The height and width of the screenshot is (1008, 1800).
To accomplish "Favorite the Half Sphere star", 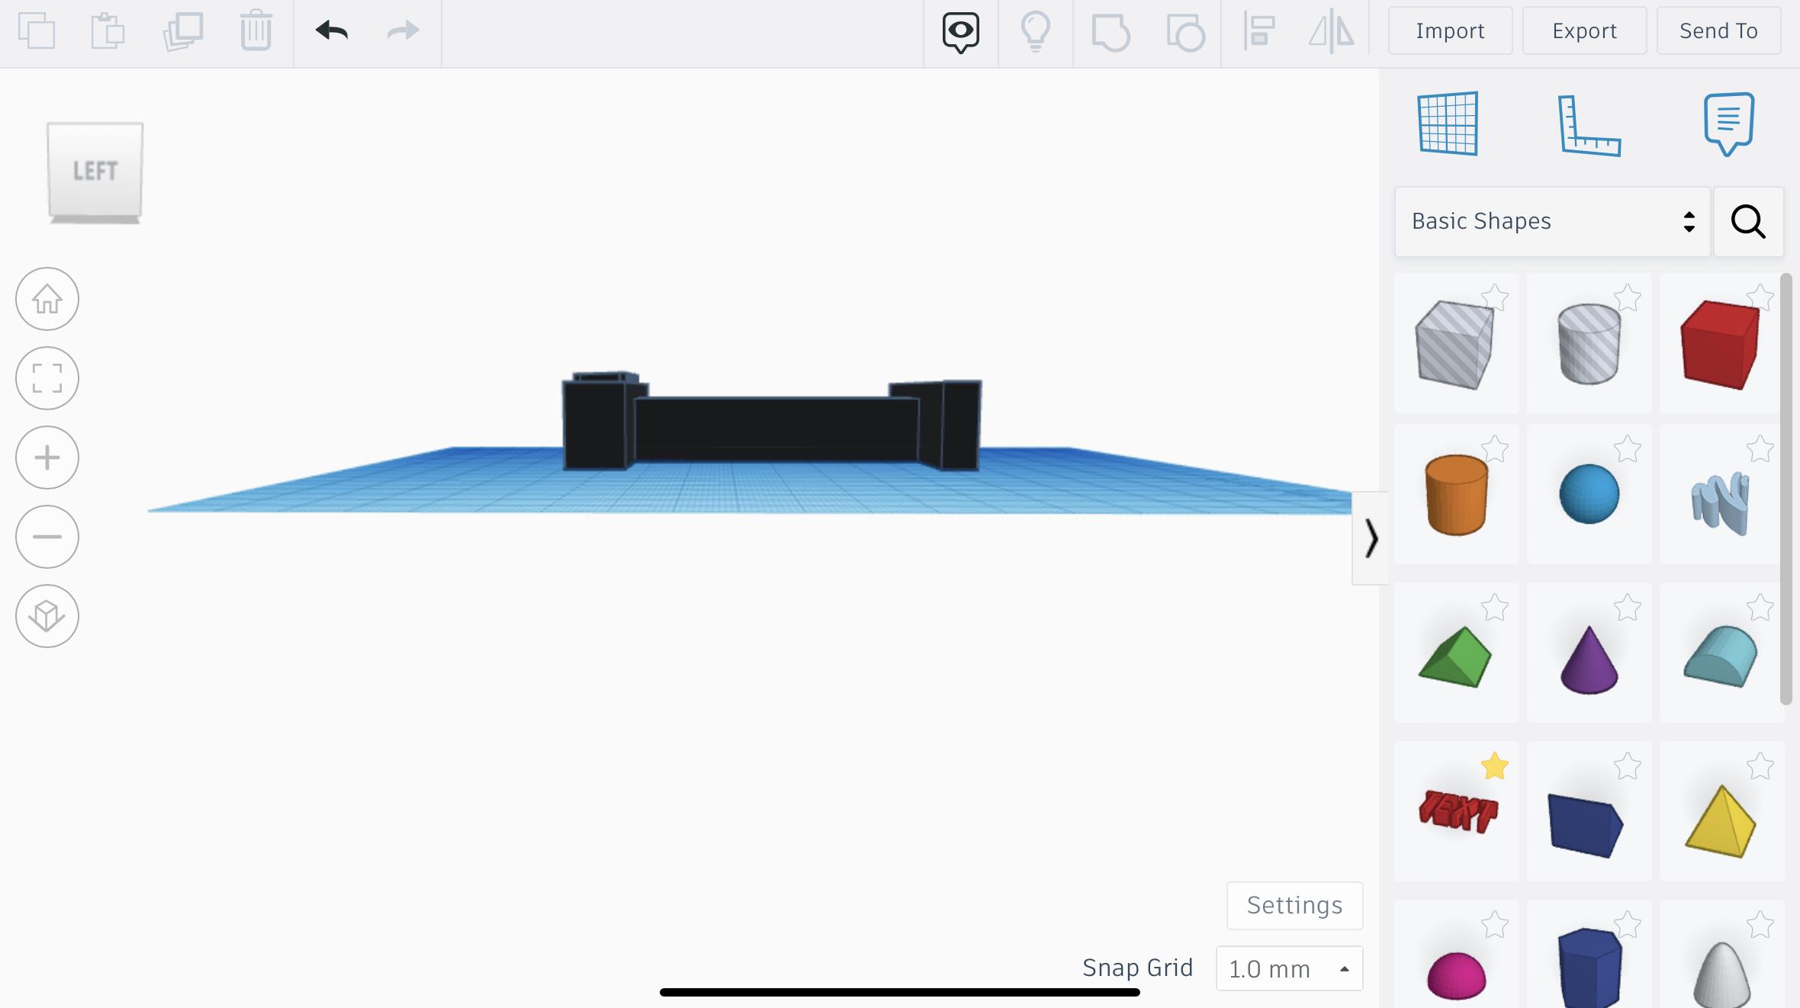I will pos(1495,924).
